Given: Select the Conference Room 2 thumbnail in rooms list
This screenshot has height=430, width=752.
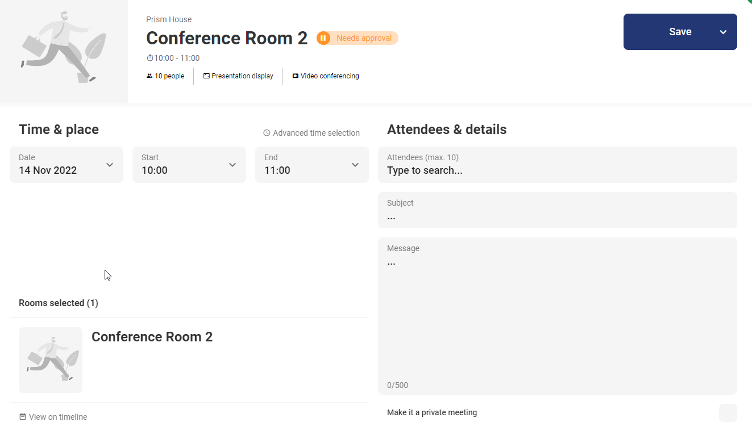Looking at the screenshot, I should (x=51, y=360).
